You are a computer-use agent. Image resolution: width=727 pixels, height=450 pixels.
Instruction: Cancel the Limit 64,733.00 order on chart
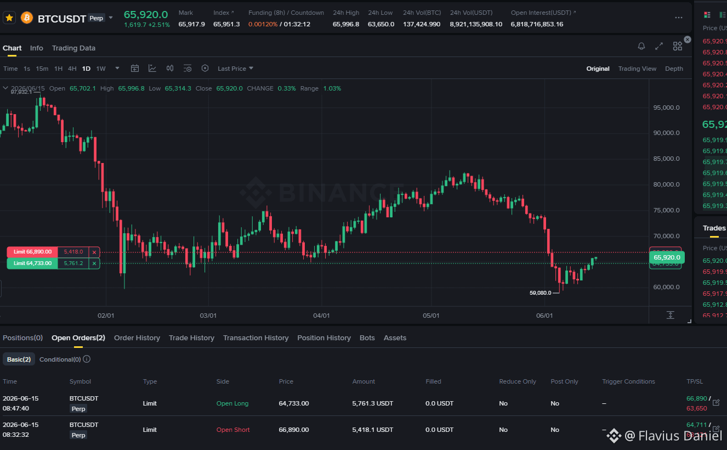click(94, 263)
